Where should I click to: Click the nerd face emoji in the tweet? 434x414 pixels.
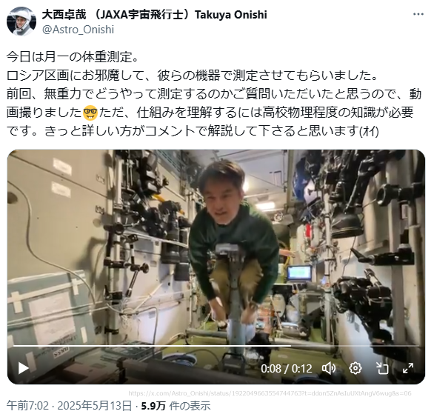tap(90, 112)
